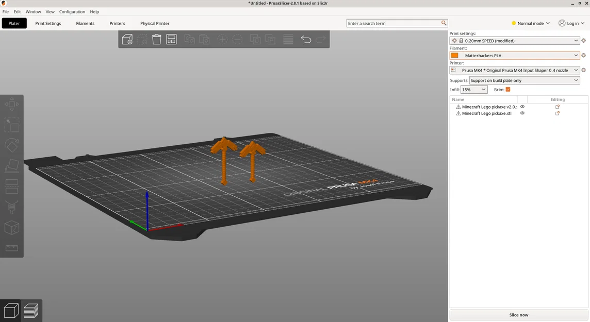The image size is (590, 322).
Task: Click the Paste toolbar icon
Action: coord(204,39)
